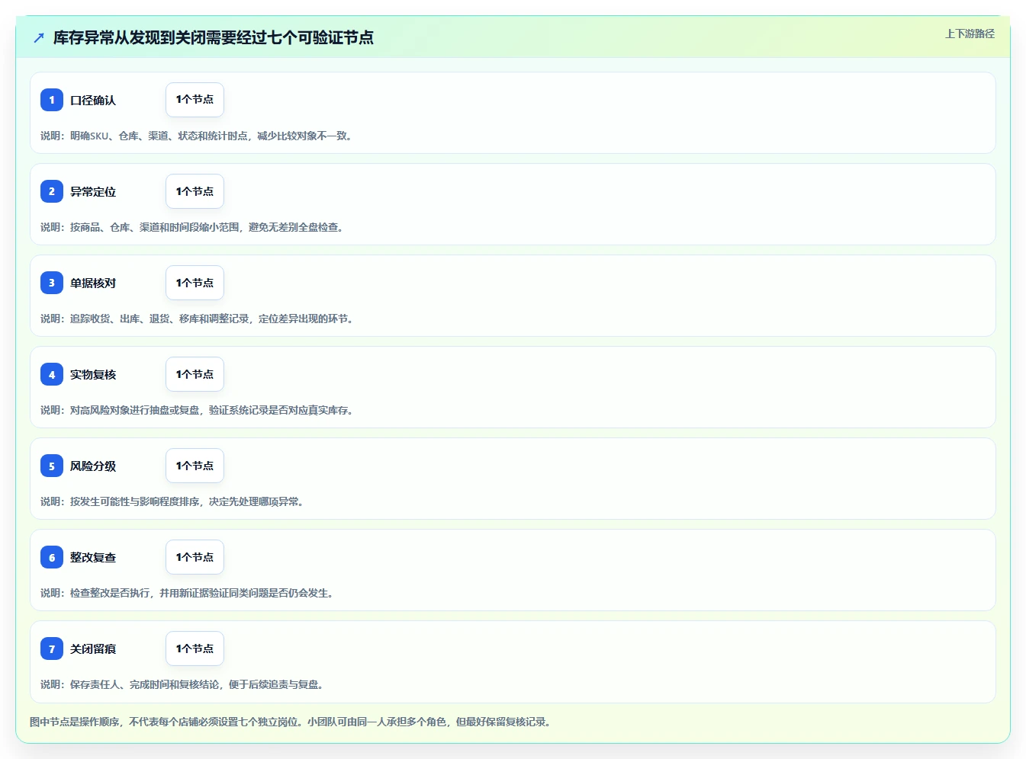The image size is (1026, 759).
Task: Click the description starting 说明：保存责任人
Action: tap(183, 684)
